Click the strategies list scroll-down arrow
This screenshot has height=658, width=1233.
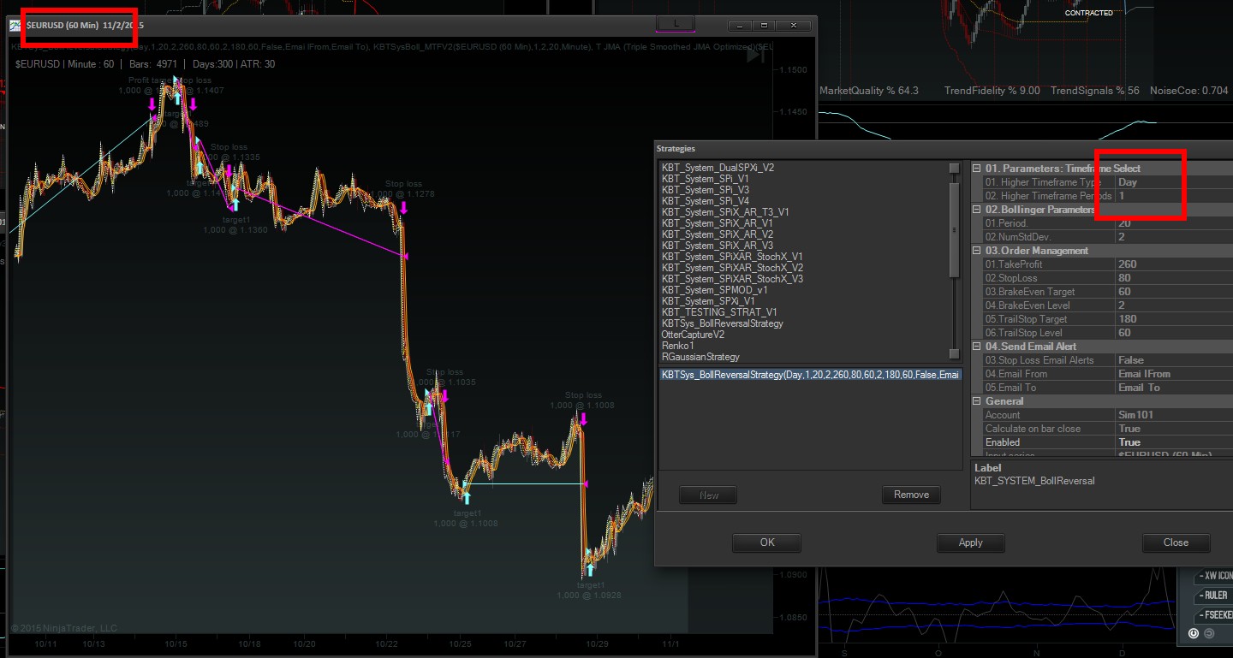pyautogui.click(x=954, y=355)
